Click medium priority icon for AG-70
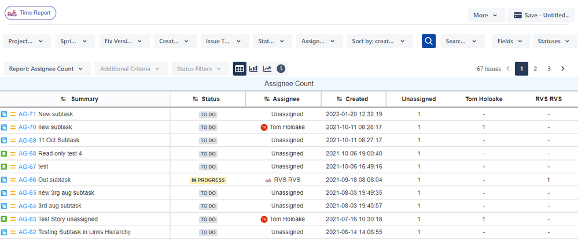578x241 pixels. (13, 127)
